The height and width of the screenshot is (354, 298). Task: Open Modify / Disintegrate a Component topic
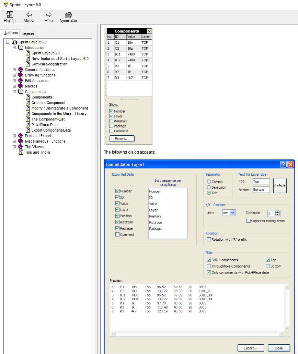(60, 108)
